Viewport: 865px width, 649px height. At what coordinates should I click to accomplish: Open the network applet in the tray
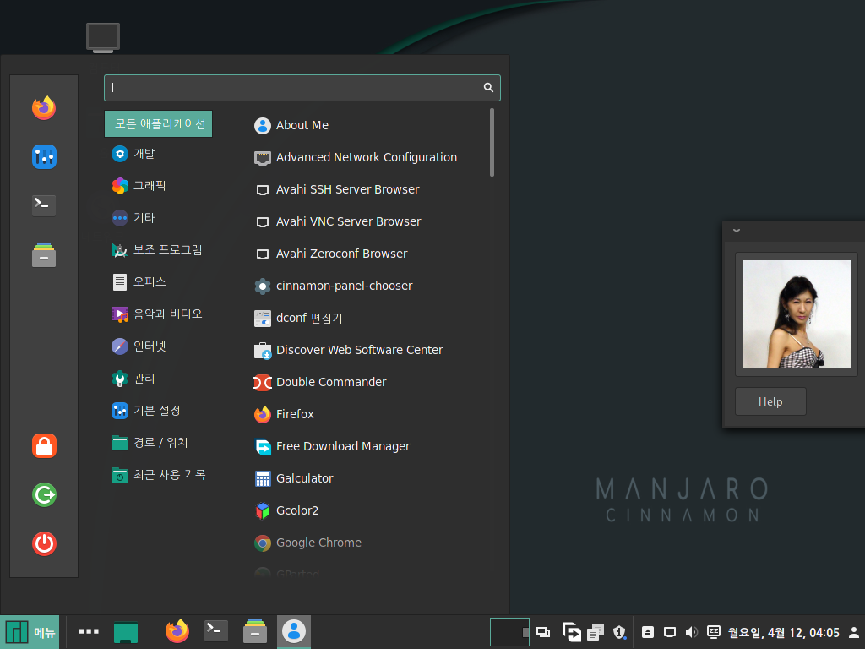[670, 632]
